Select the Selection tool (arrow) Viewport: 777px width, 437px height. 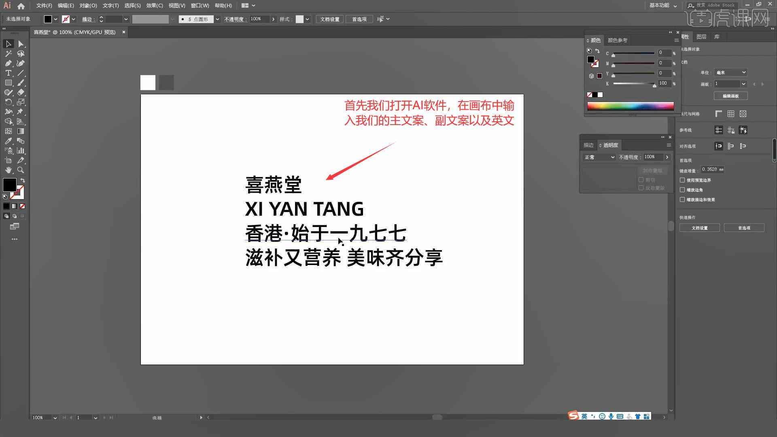tap(8, 43)
